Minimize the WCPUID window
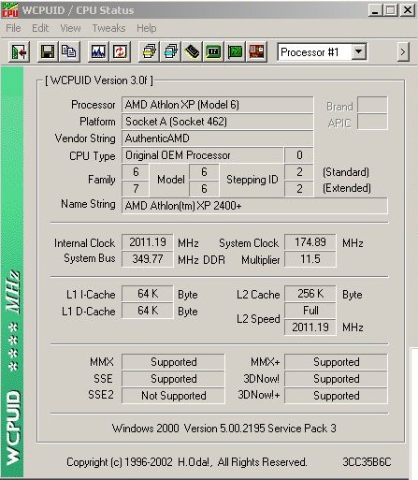This screenshot has width=418, height=480. pos(376,10)
